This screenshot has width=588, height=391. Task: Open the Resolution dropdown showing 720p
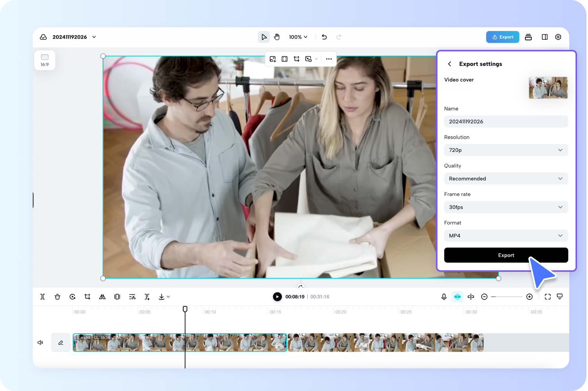click(x=506, y=150)
